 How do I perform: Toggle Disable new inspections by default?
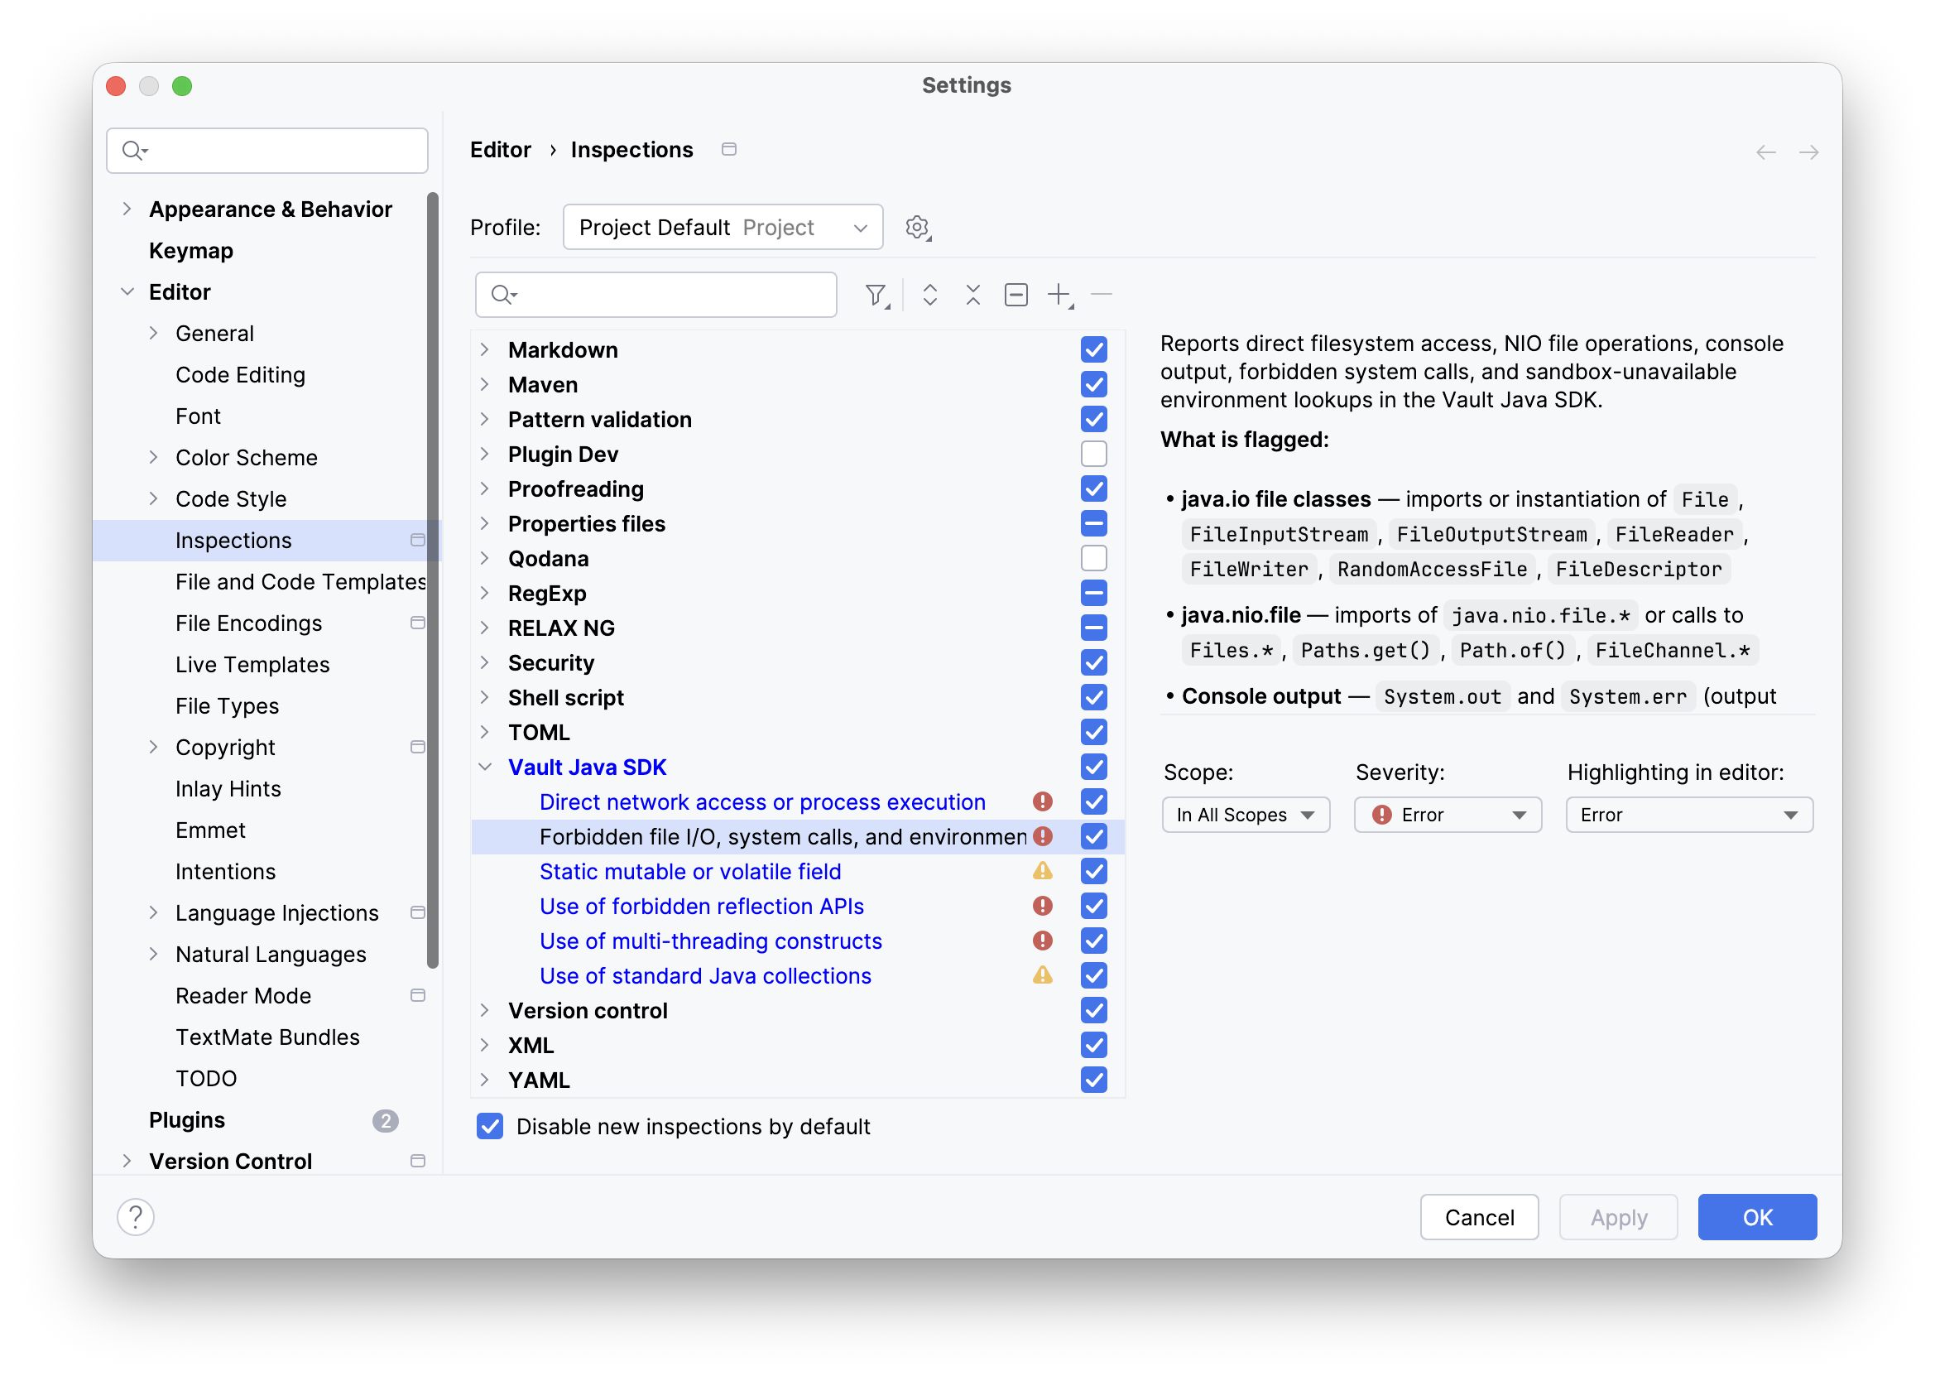tap(489, 1127)
